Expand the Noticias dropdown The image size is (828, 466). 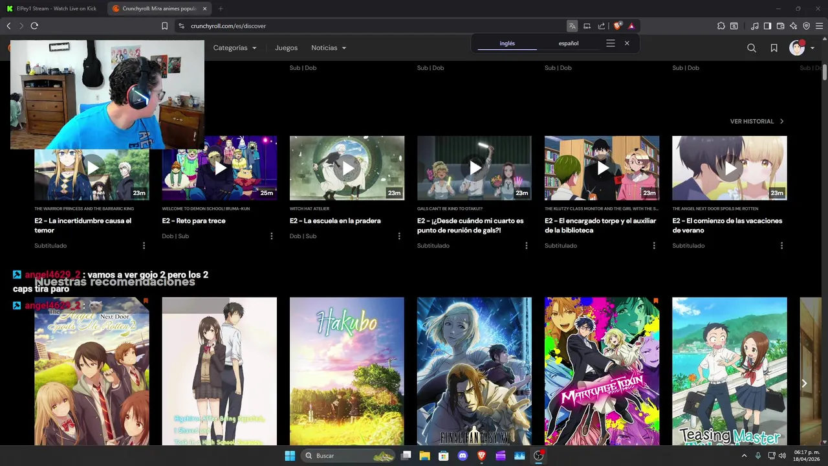coord(329,48)
